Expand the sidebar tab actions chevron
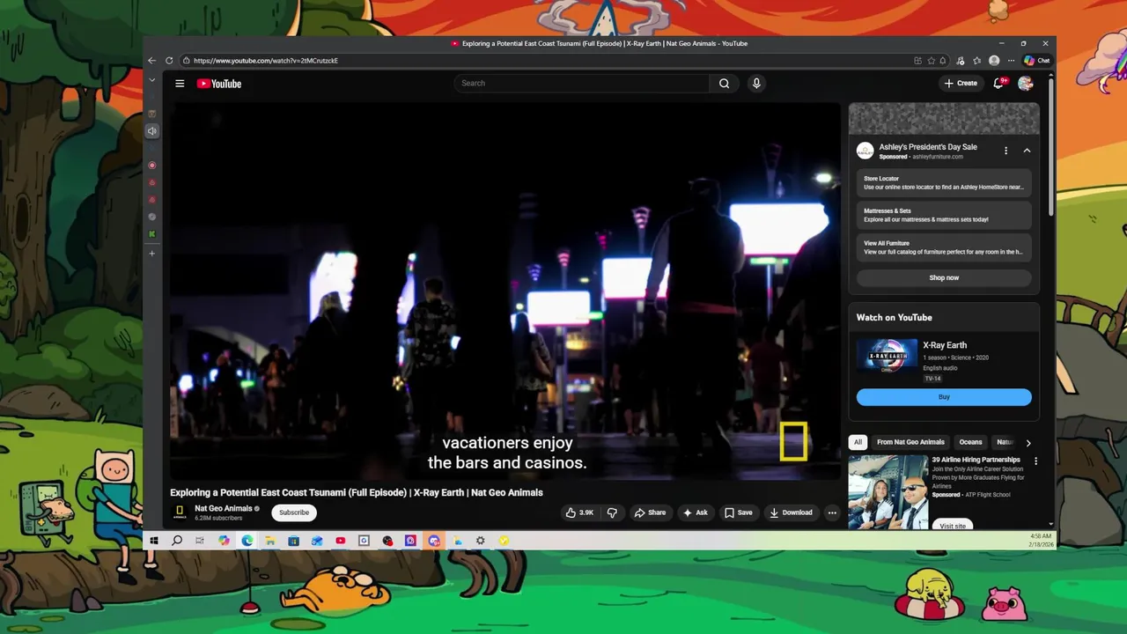The width and height of the screenshot is (1127, 634). pyautogui.click(x=151, y=80)
